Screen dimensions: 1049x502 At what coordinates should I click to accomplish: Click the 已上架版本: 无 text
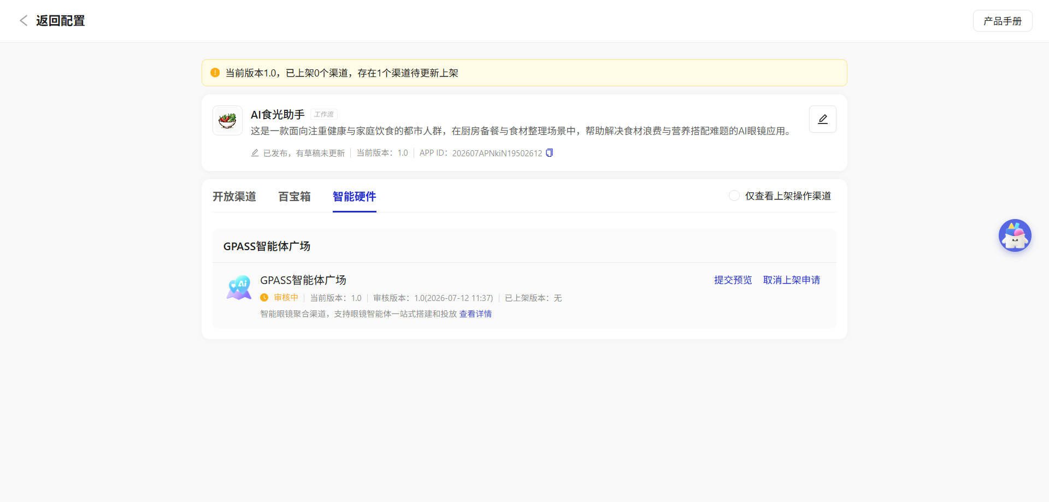[533, 298]
